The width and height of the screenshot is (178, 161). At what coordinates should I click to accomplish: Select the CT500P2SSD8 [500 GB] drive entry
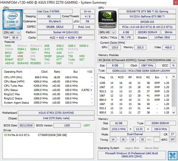coord(52,135)
